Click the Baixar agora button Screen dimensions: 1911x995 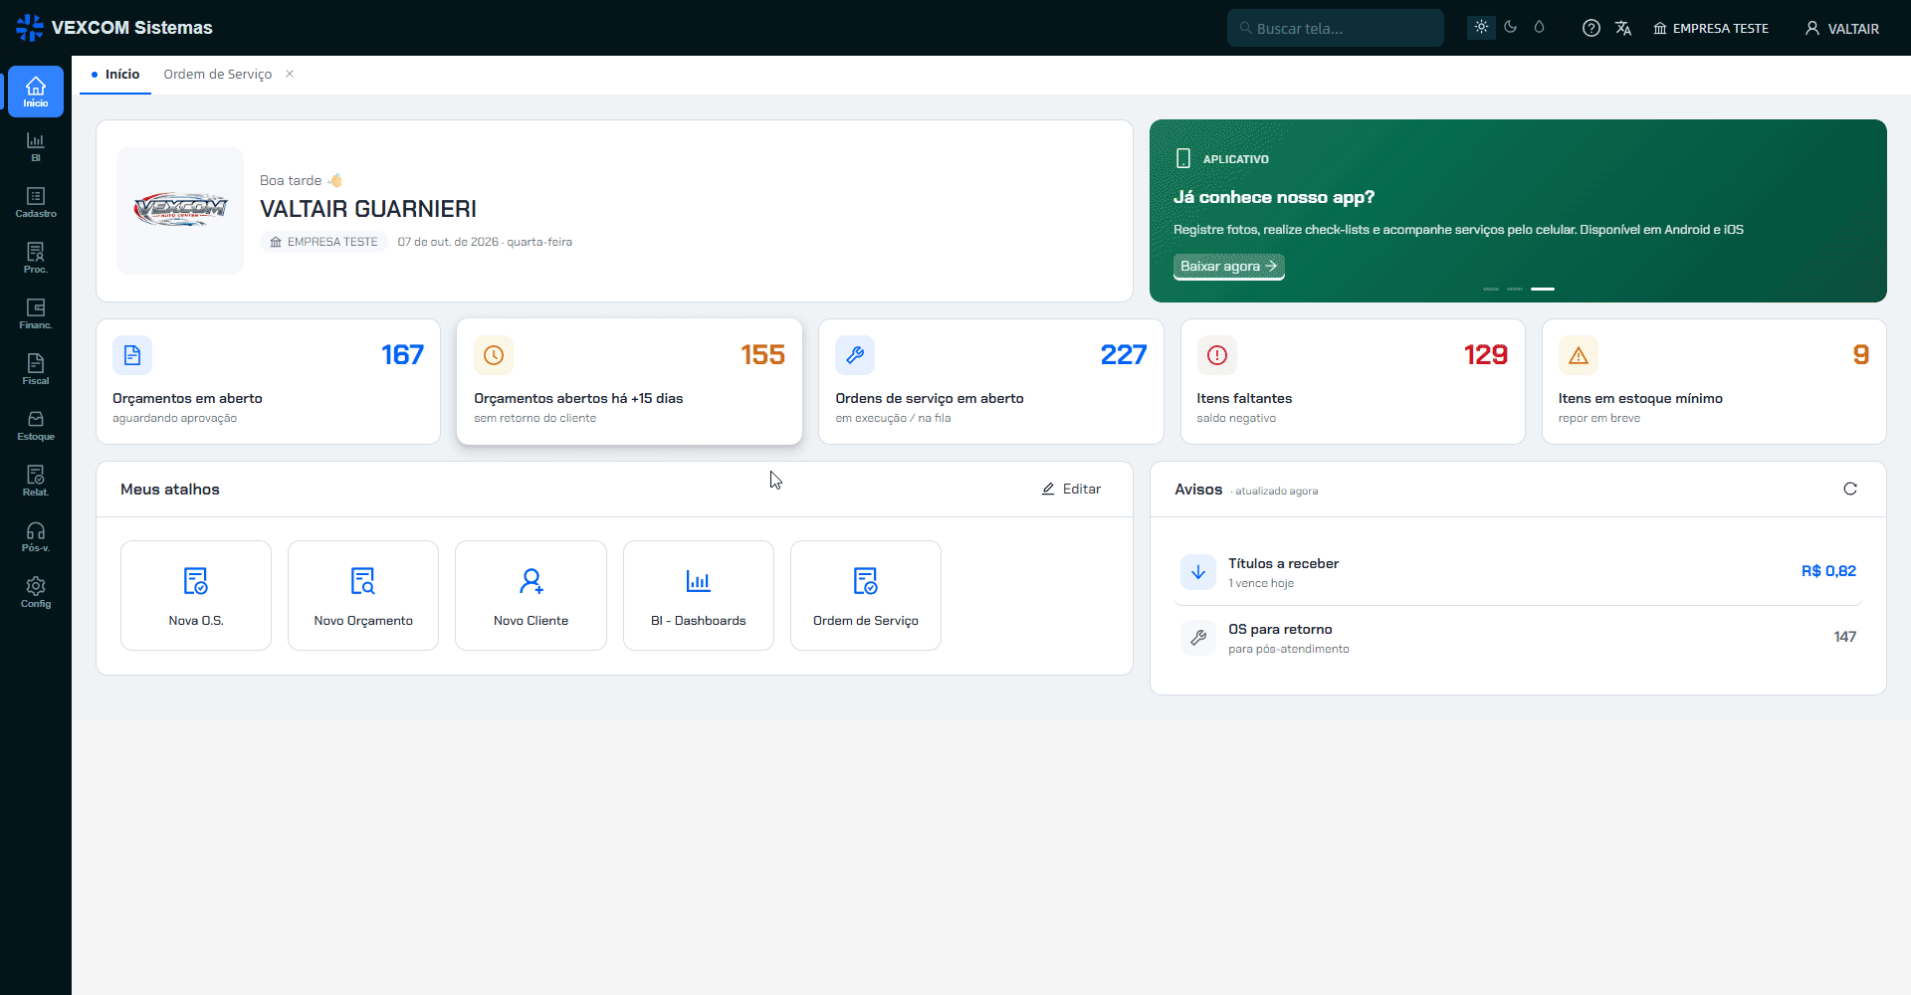[1228, 267]
